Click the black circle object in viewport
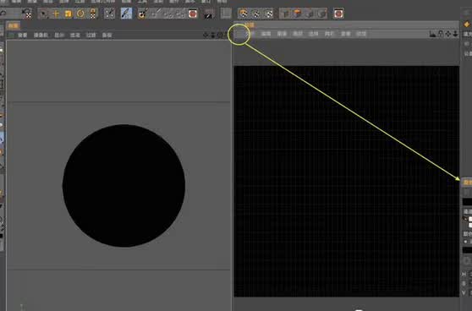 point(123,186)
